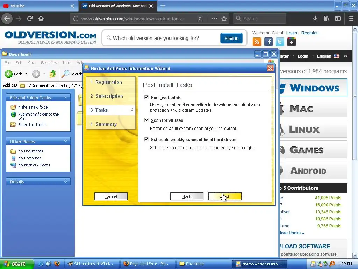
Task: Select the Linux category banner
Action: (313, 129)
